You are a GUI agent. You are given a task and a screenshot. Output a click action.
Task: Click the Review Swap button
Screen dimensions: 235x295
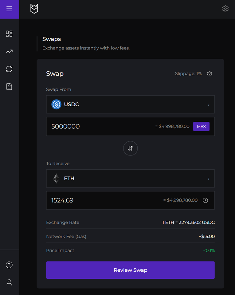pyautogui.click(x=130, y=270)
